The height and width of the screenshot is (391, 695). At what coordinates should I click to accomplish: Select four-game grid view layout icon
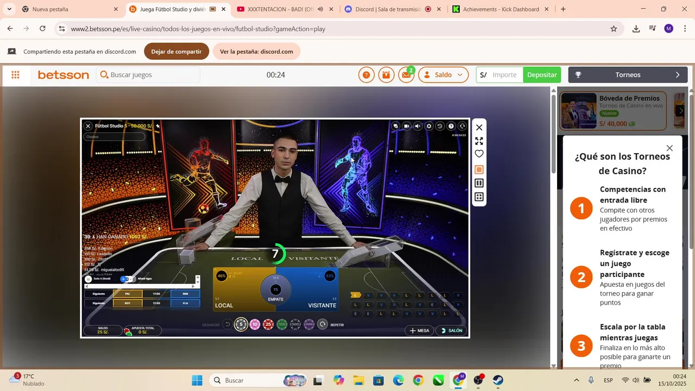pos(479,197)
